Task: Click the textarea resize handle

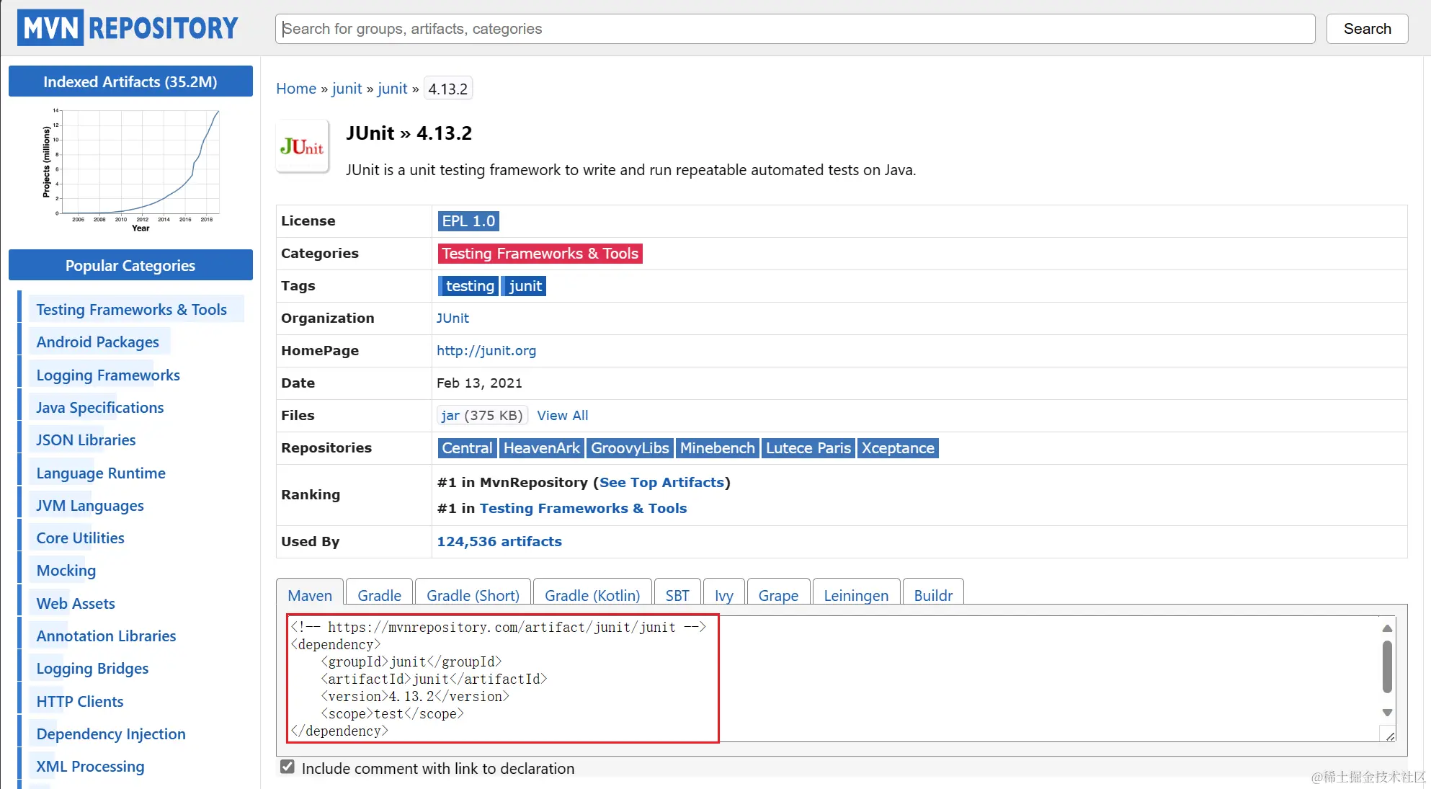Action: click(x=1390, y=736)
